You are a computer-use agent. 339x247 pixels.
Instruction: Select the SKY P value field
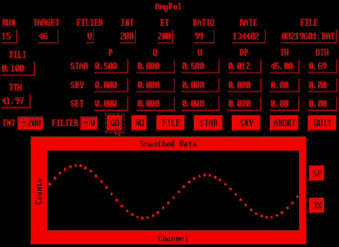click(x=111, y=85)
